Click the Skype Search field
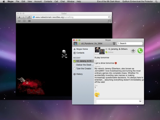 tap(130, 44)
